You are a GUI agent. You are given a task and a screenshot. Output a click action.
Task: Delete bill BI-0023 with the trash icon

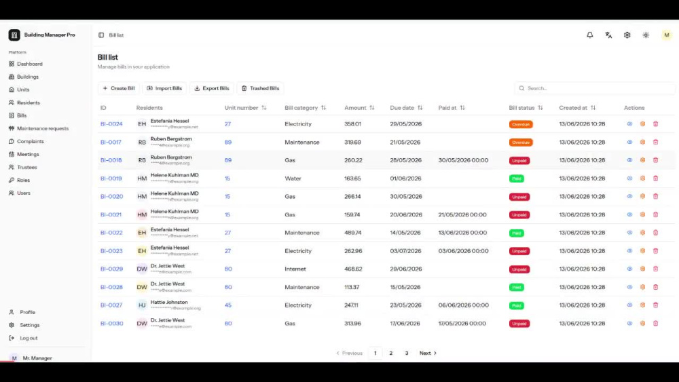click(x=656, y=251)
